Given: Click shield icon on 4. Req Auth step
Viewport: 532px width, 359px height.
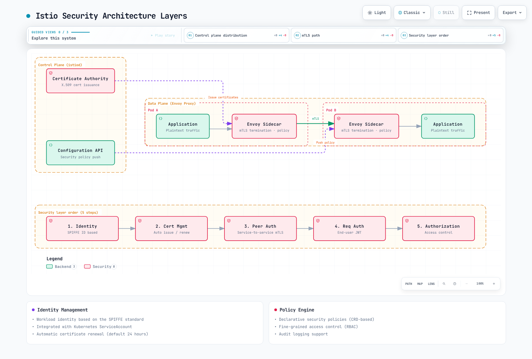Looking at the screenshot, I should (318, 221).
